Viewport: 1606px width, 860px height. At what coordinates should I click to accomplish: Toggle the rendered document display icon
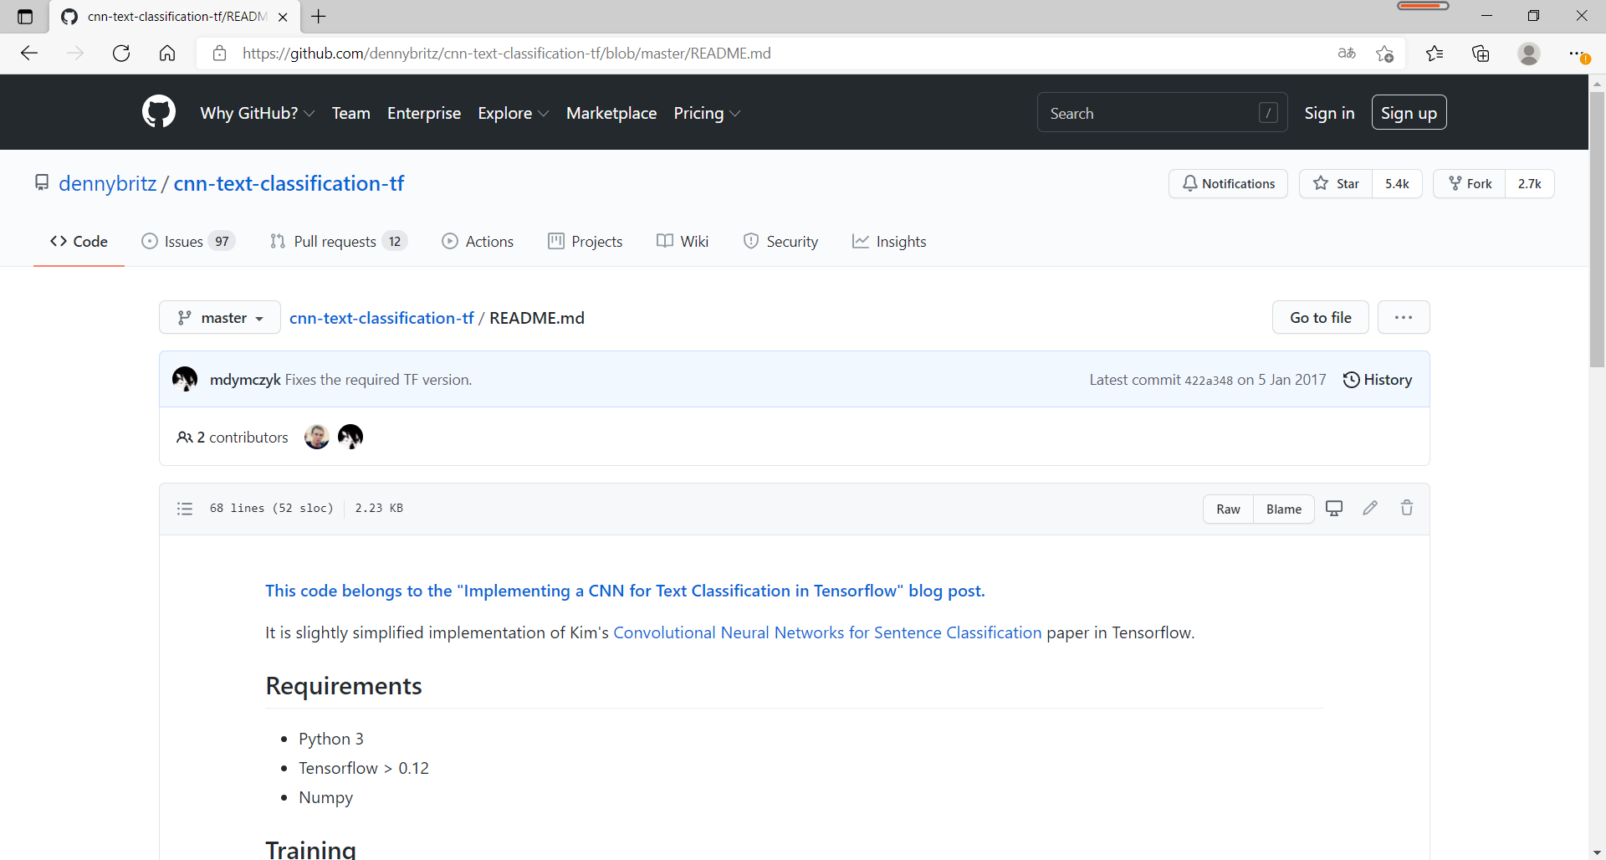1334,508
